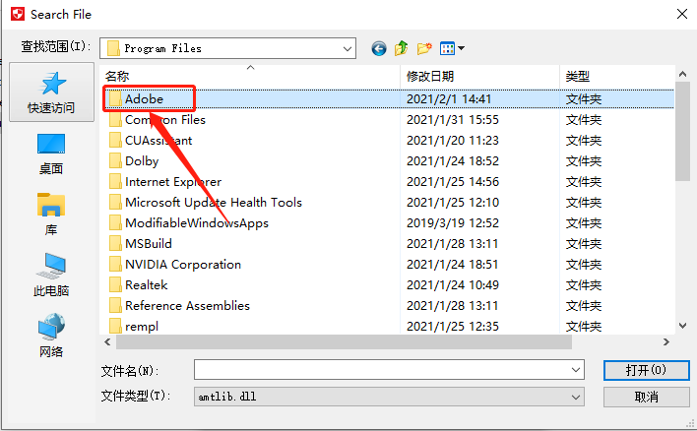Sort by the 名称 column header
This screenshot has width=697, height=431.
click(x=250, y=77)
